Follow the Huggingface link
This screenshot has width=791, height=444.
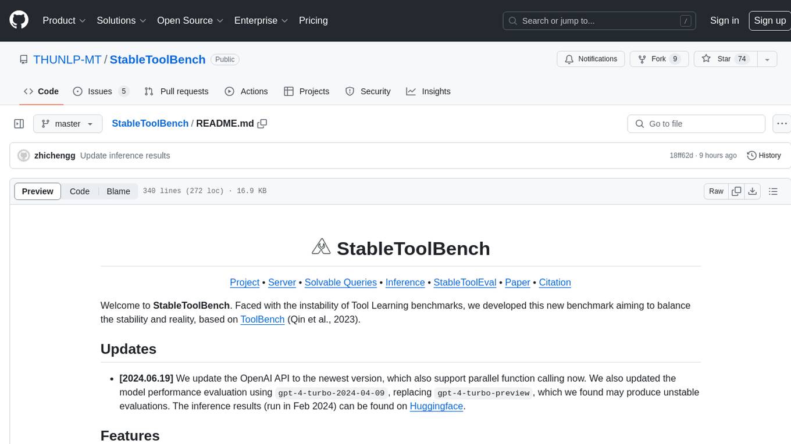(436, 406)
